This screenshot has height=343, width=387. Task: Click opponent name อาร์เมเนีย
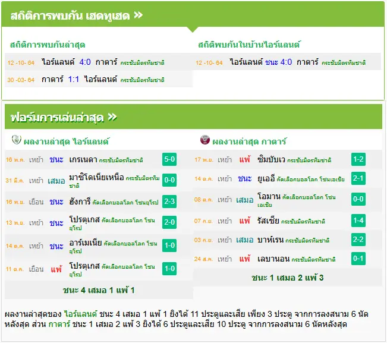point(86,243)
